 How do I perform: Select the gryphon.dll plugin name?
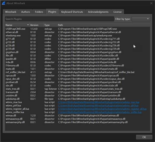tap(12, 52)
